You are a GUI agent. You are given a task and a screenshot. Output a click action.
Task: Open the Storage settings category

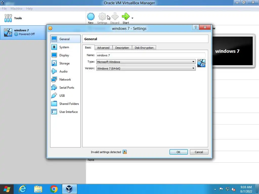coord(65,63)
